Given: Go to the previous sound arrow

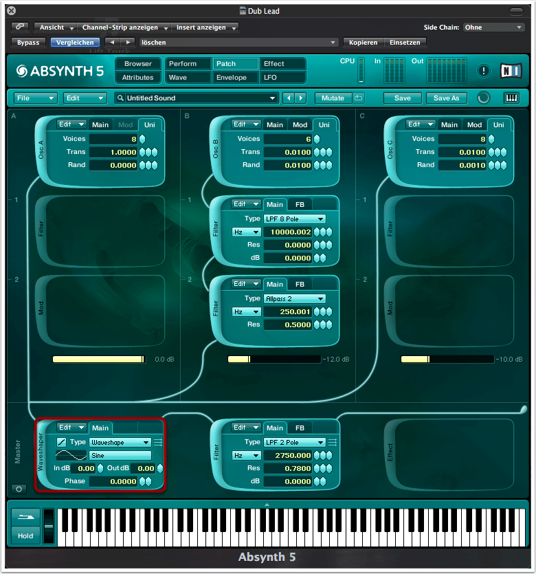Looking at the screenshot, I should 289,98.
